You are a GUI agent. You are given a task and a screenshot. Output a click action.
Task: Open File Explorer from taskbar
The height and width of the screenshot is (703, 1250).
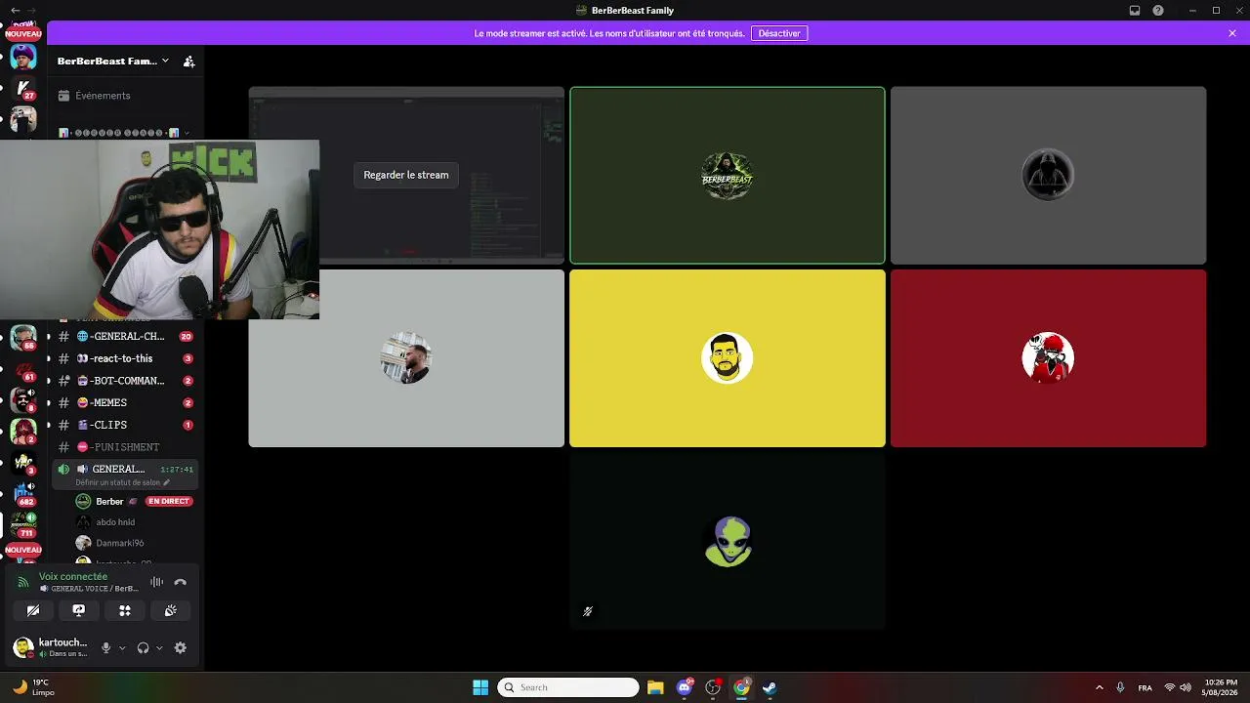pyautogui.click(x=655, y=687)
